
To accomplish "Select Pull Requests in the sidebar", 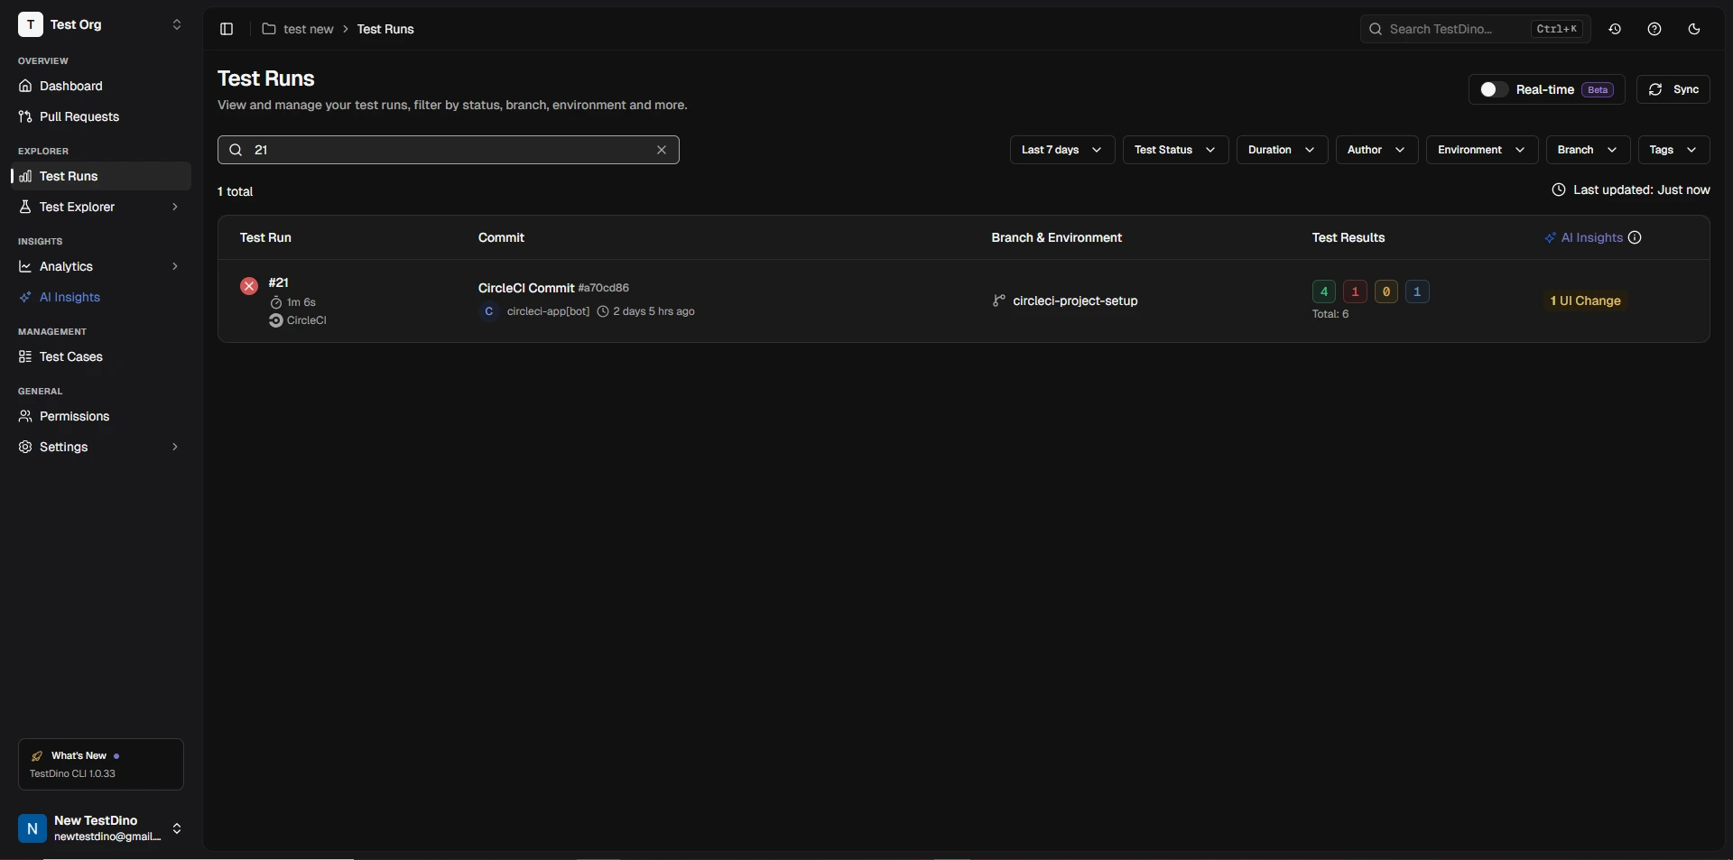I will (x=79, y=116).
